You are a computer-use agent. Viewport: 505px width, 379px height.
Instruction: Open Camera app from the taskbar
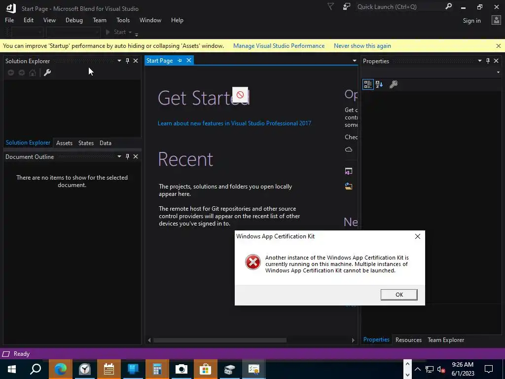[x=181, y=369]
